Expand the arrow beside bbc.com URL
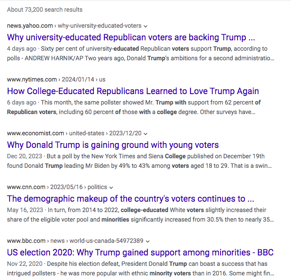 (148, 241)
